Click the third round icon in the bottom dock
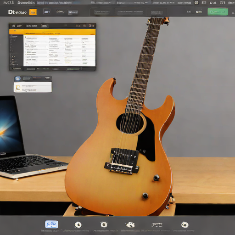Viewport: 235px width, 235px height. 104,224
